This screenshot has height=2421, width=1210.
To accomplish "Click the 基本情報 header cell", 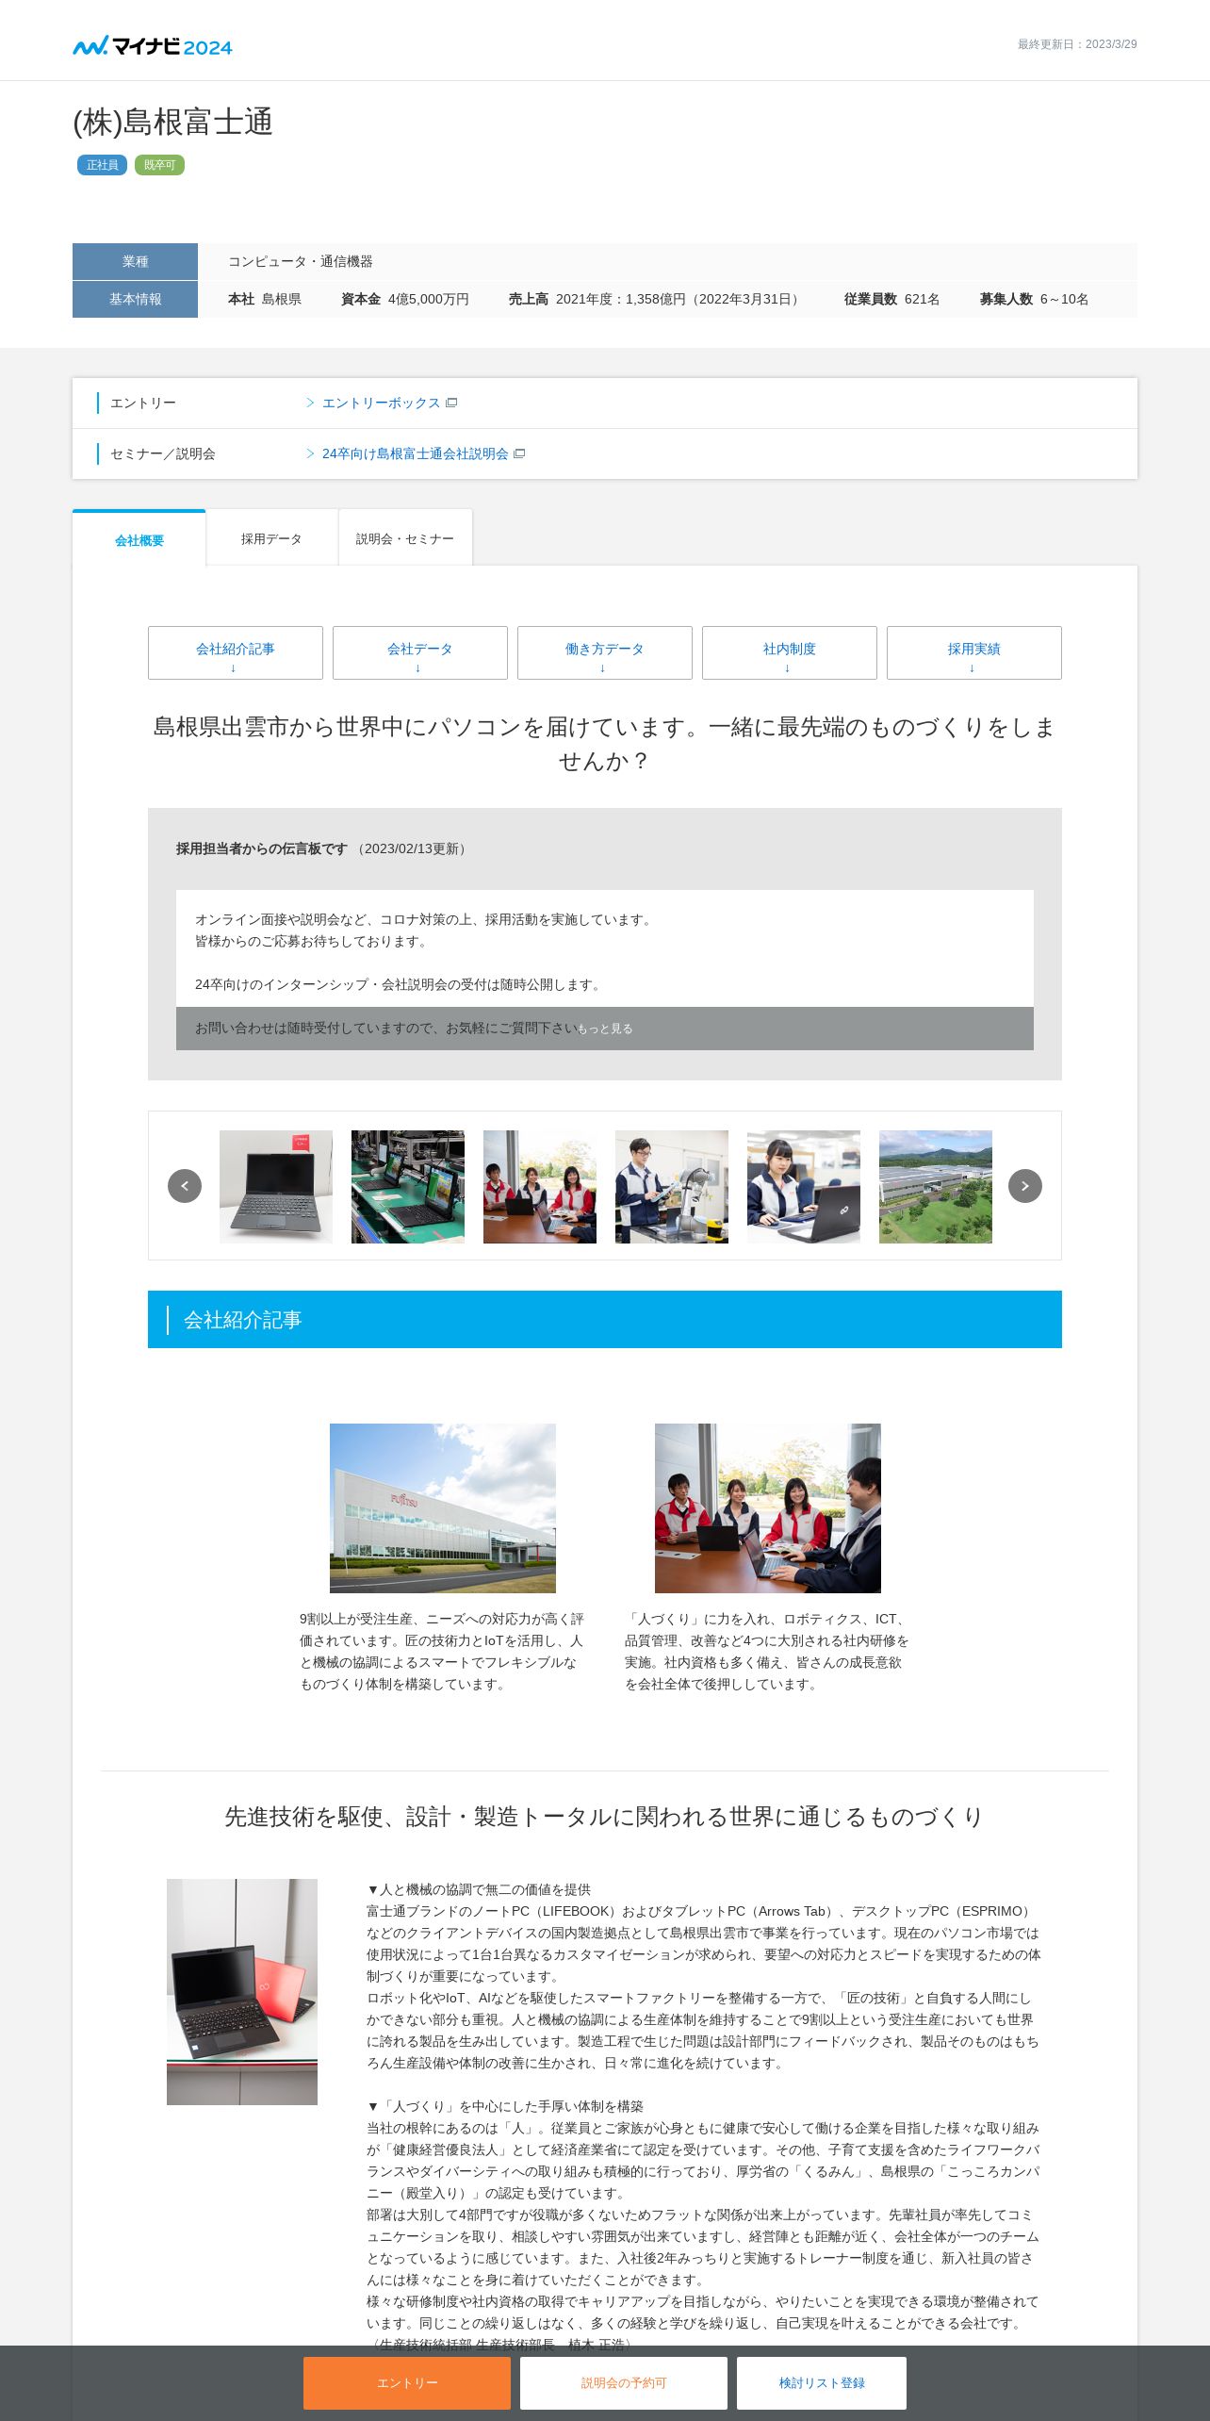I will click(x=135, y=299).
